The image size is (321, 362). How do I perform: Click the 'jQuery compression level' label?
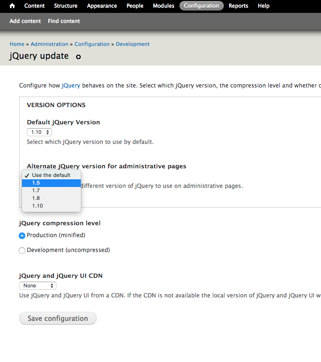click(60, 223)
